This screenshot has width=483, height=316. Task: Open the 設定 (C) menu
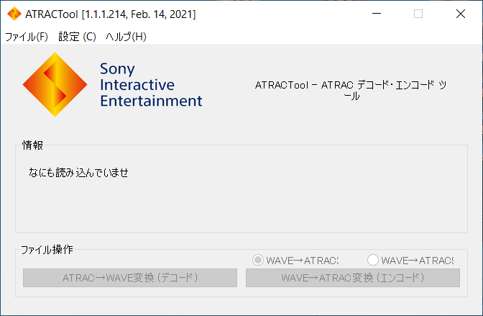77,37
